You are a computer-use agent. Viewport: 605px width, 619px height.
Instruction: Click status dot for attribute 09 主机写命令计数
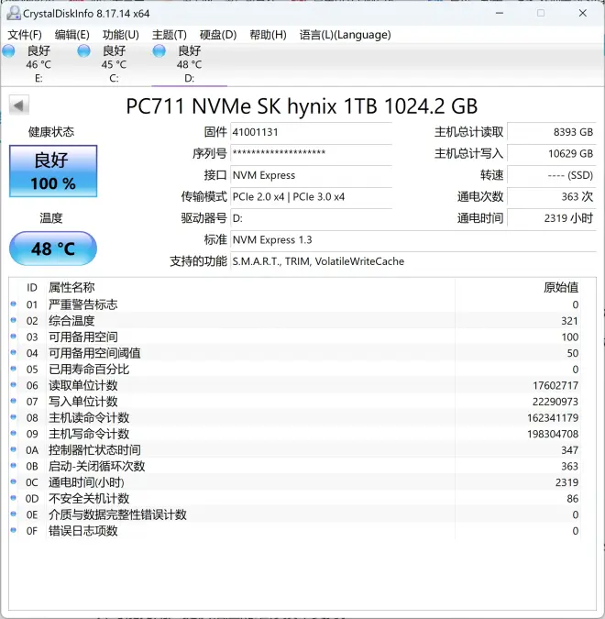(x=14, y=434)
